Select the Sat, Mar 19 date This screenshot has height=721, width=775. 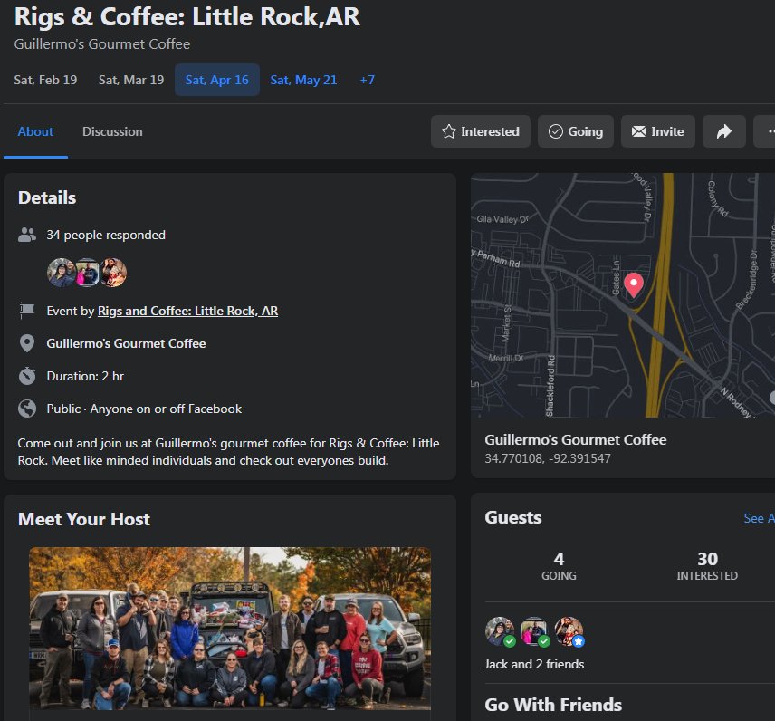point(131,80)
